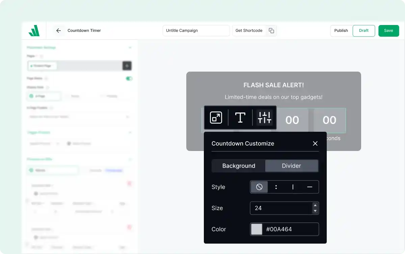
Task: Select the resize tool in the countdown toolbar
Action: pyautogui.click(x=216, y=118)
